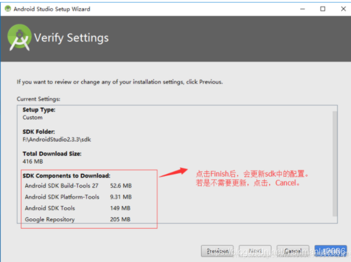Click the '205 MB' size value
This screenshot has height=262, width=351.
(120, 220)
